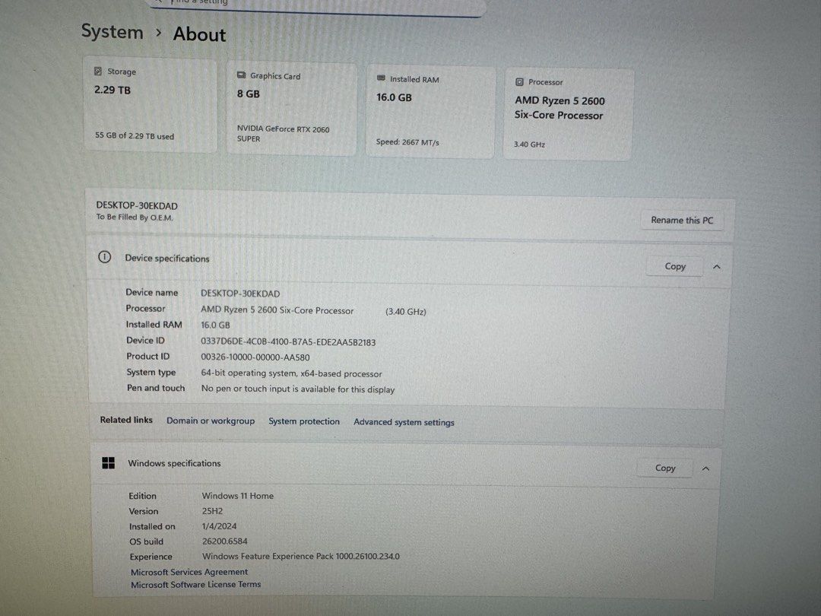This screenshot has width=821, height=616.
Task: Collapse the Windows specifications section
Action: 705,468
